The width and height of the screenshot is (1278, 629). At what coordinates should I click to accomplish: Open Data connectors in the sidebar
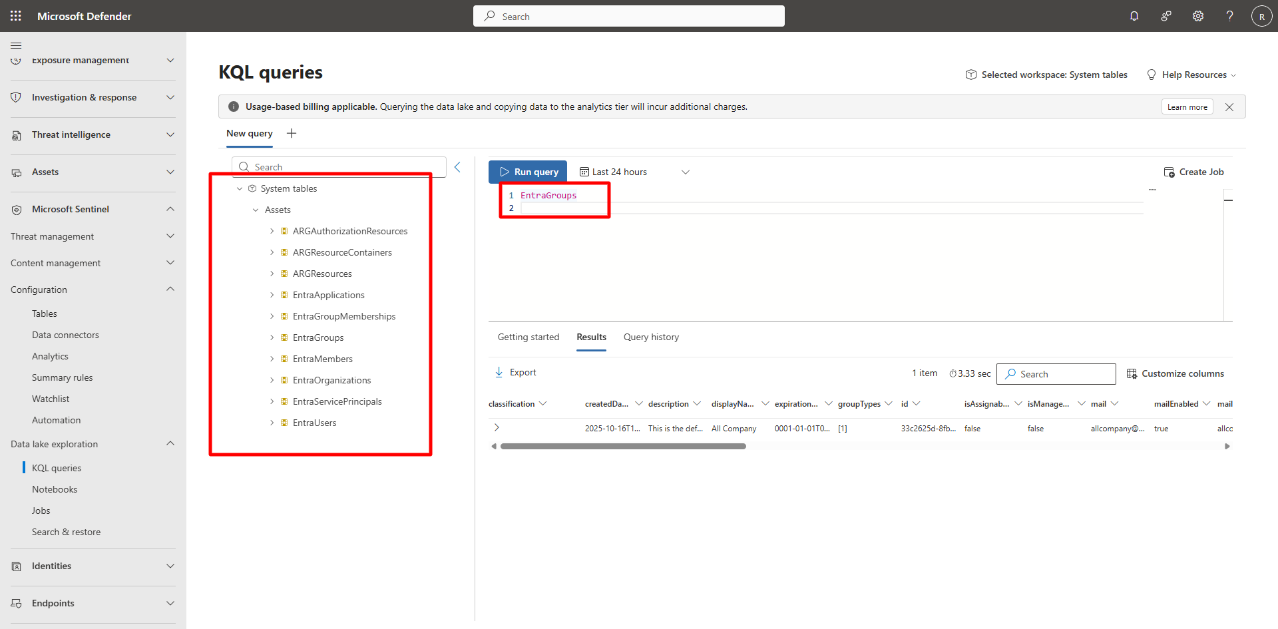[x=65, y=335]
